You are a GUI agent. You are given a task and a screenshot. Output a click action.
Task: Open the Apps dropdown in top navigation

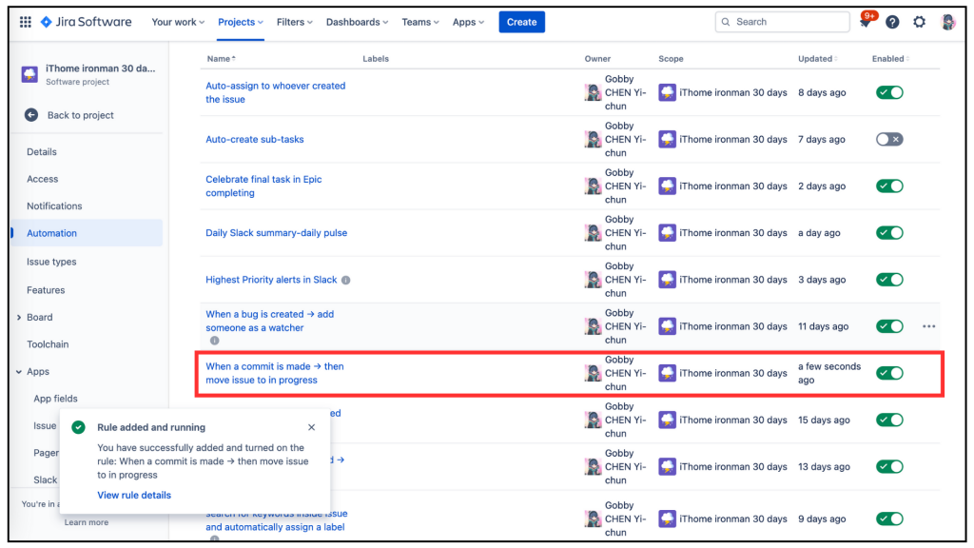pos(468,22)
